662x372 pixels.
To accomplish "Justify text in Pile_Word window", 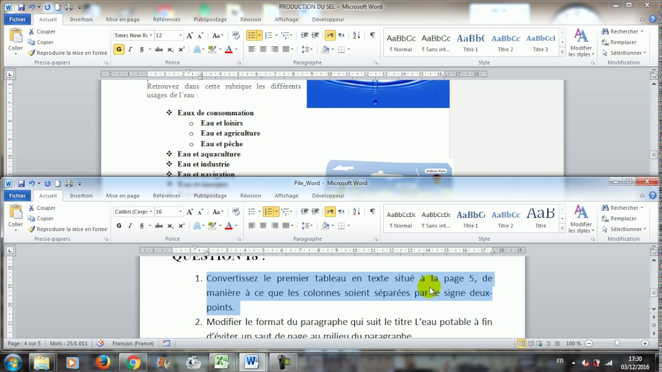I will click(x=286, y=226).
